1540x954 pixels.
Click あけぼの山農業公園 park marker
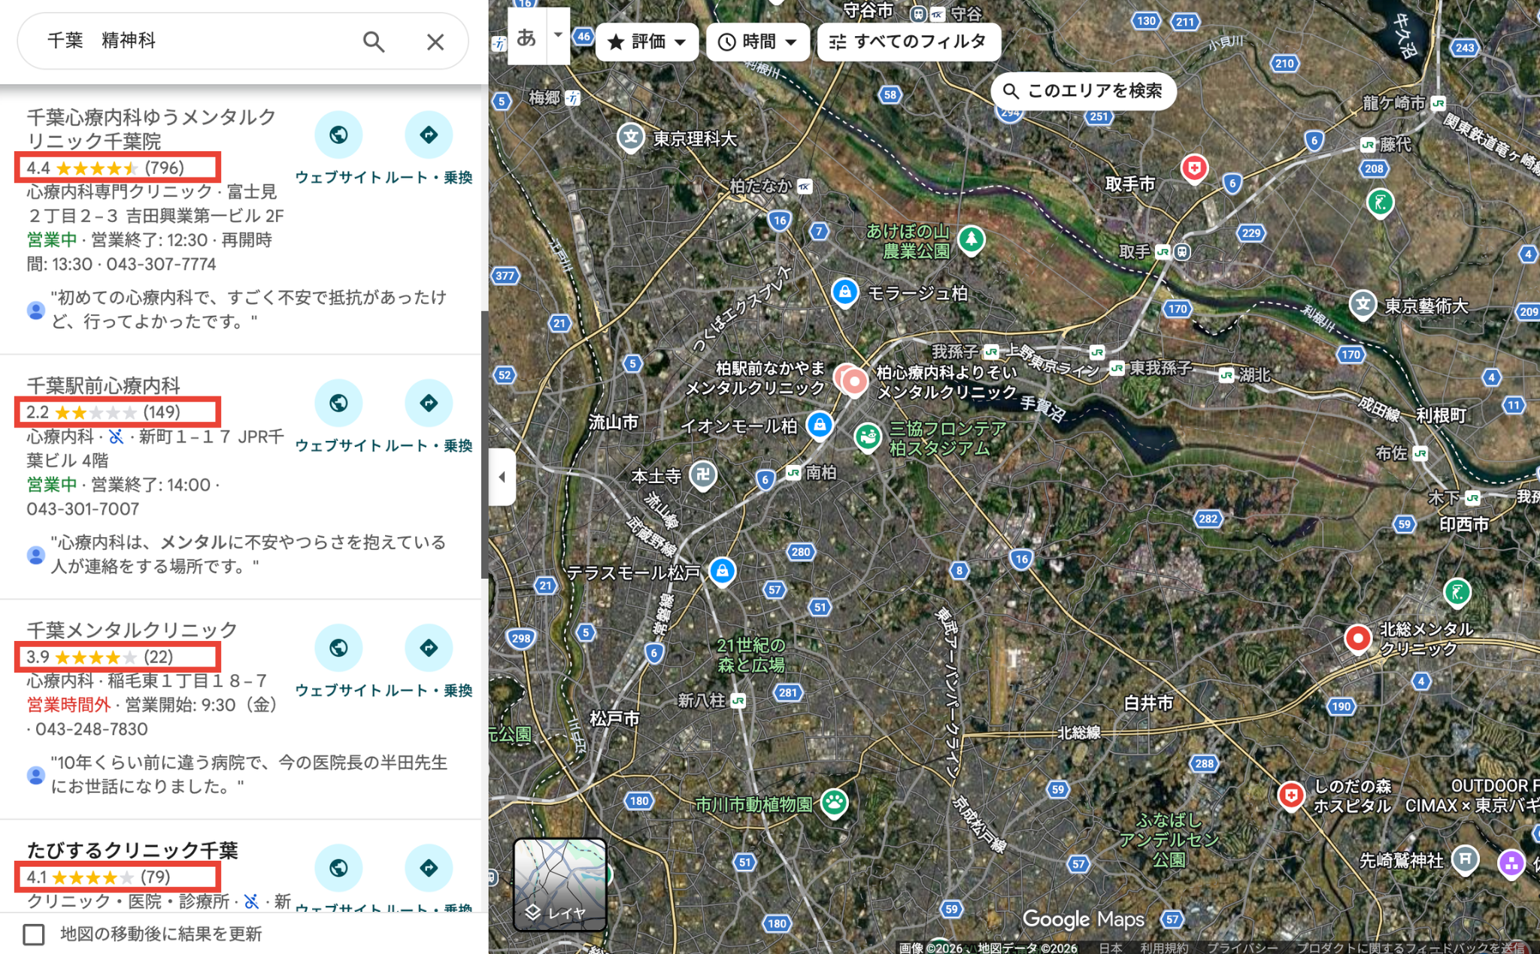(x=971, y=239)
